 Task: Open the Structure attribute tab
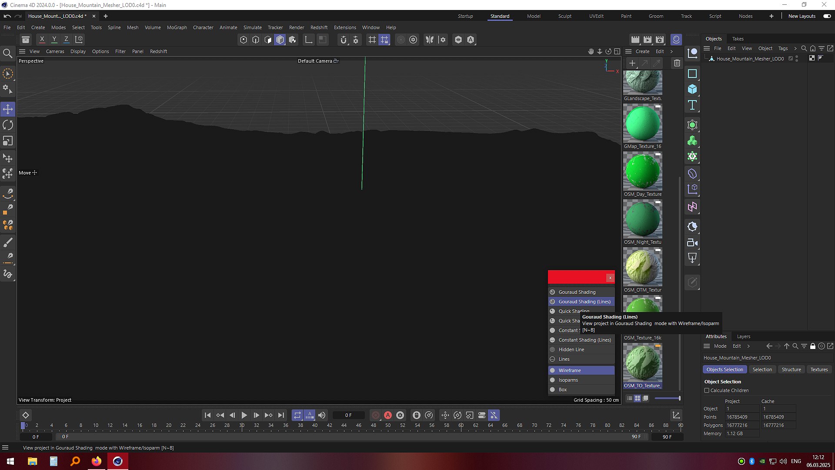791,369
